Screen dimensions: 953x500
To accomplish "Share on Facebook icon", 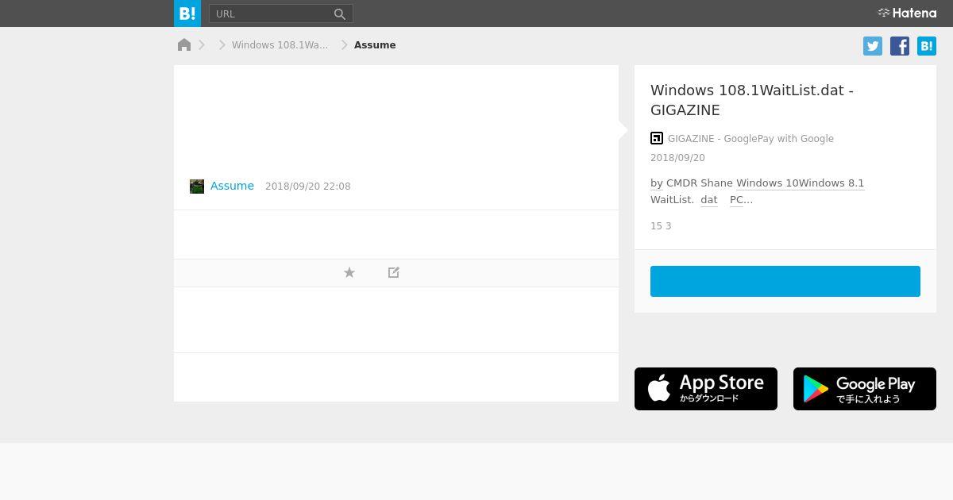I will pyautogui.click(x=900, y=46).
